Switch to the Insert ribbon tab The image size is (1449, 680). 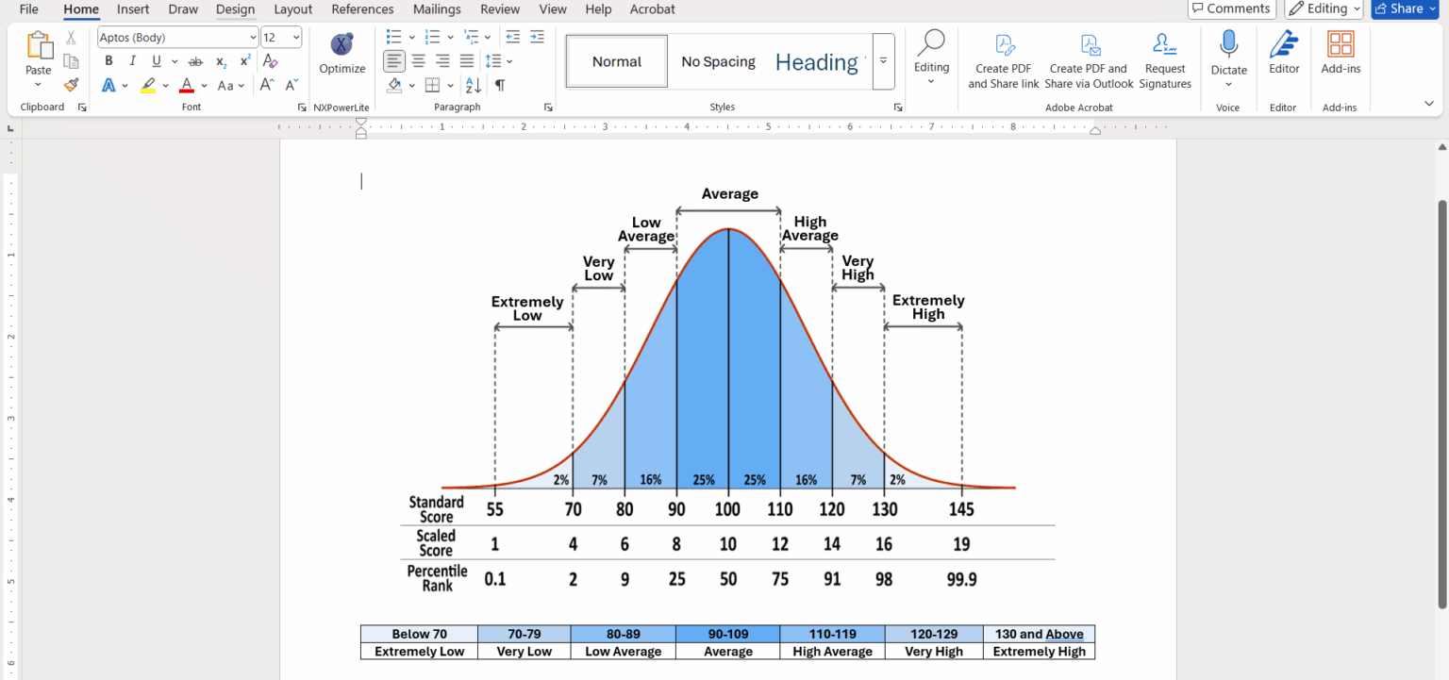tap(132, 9)
